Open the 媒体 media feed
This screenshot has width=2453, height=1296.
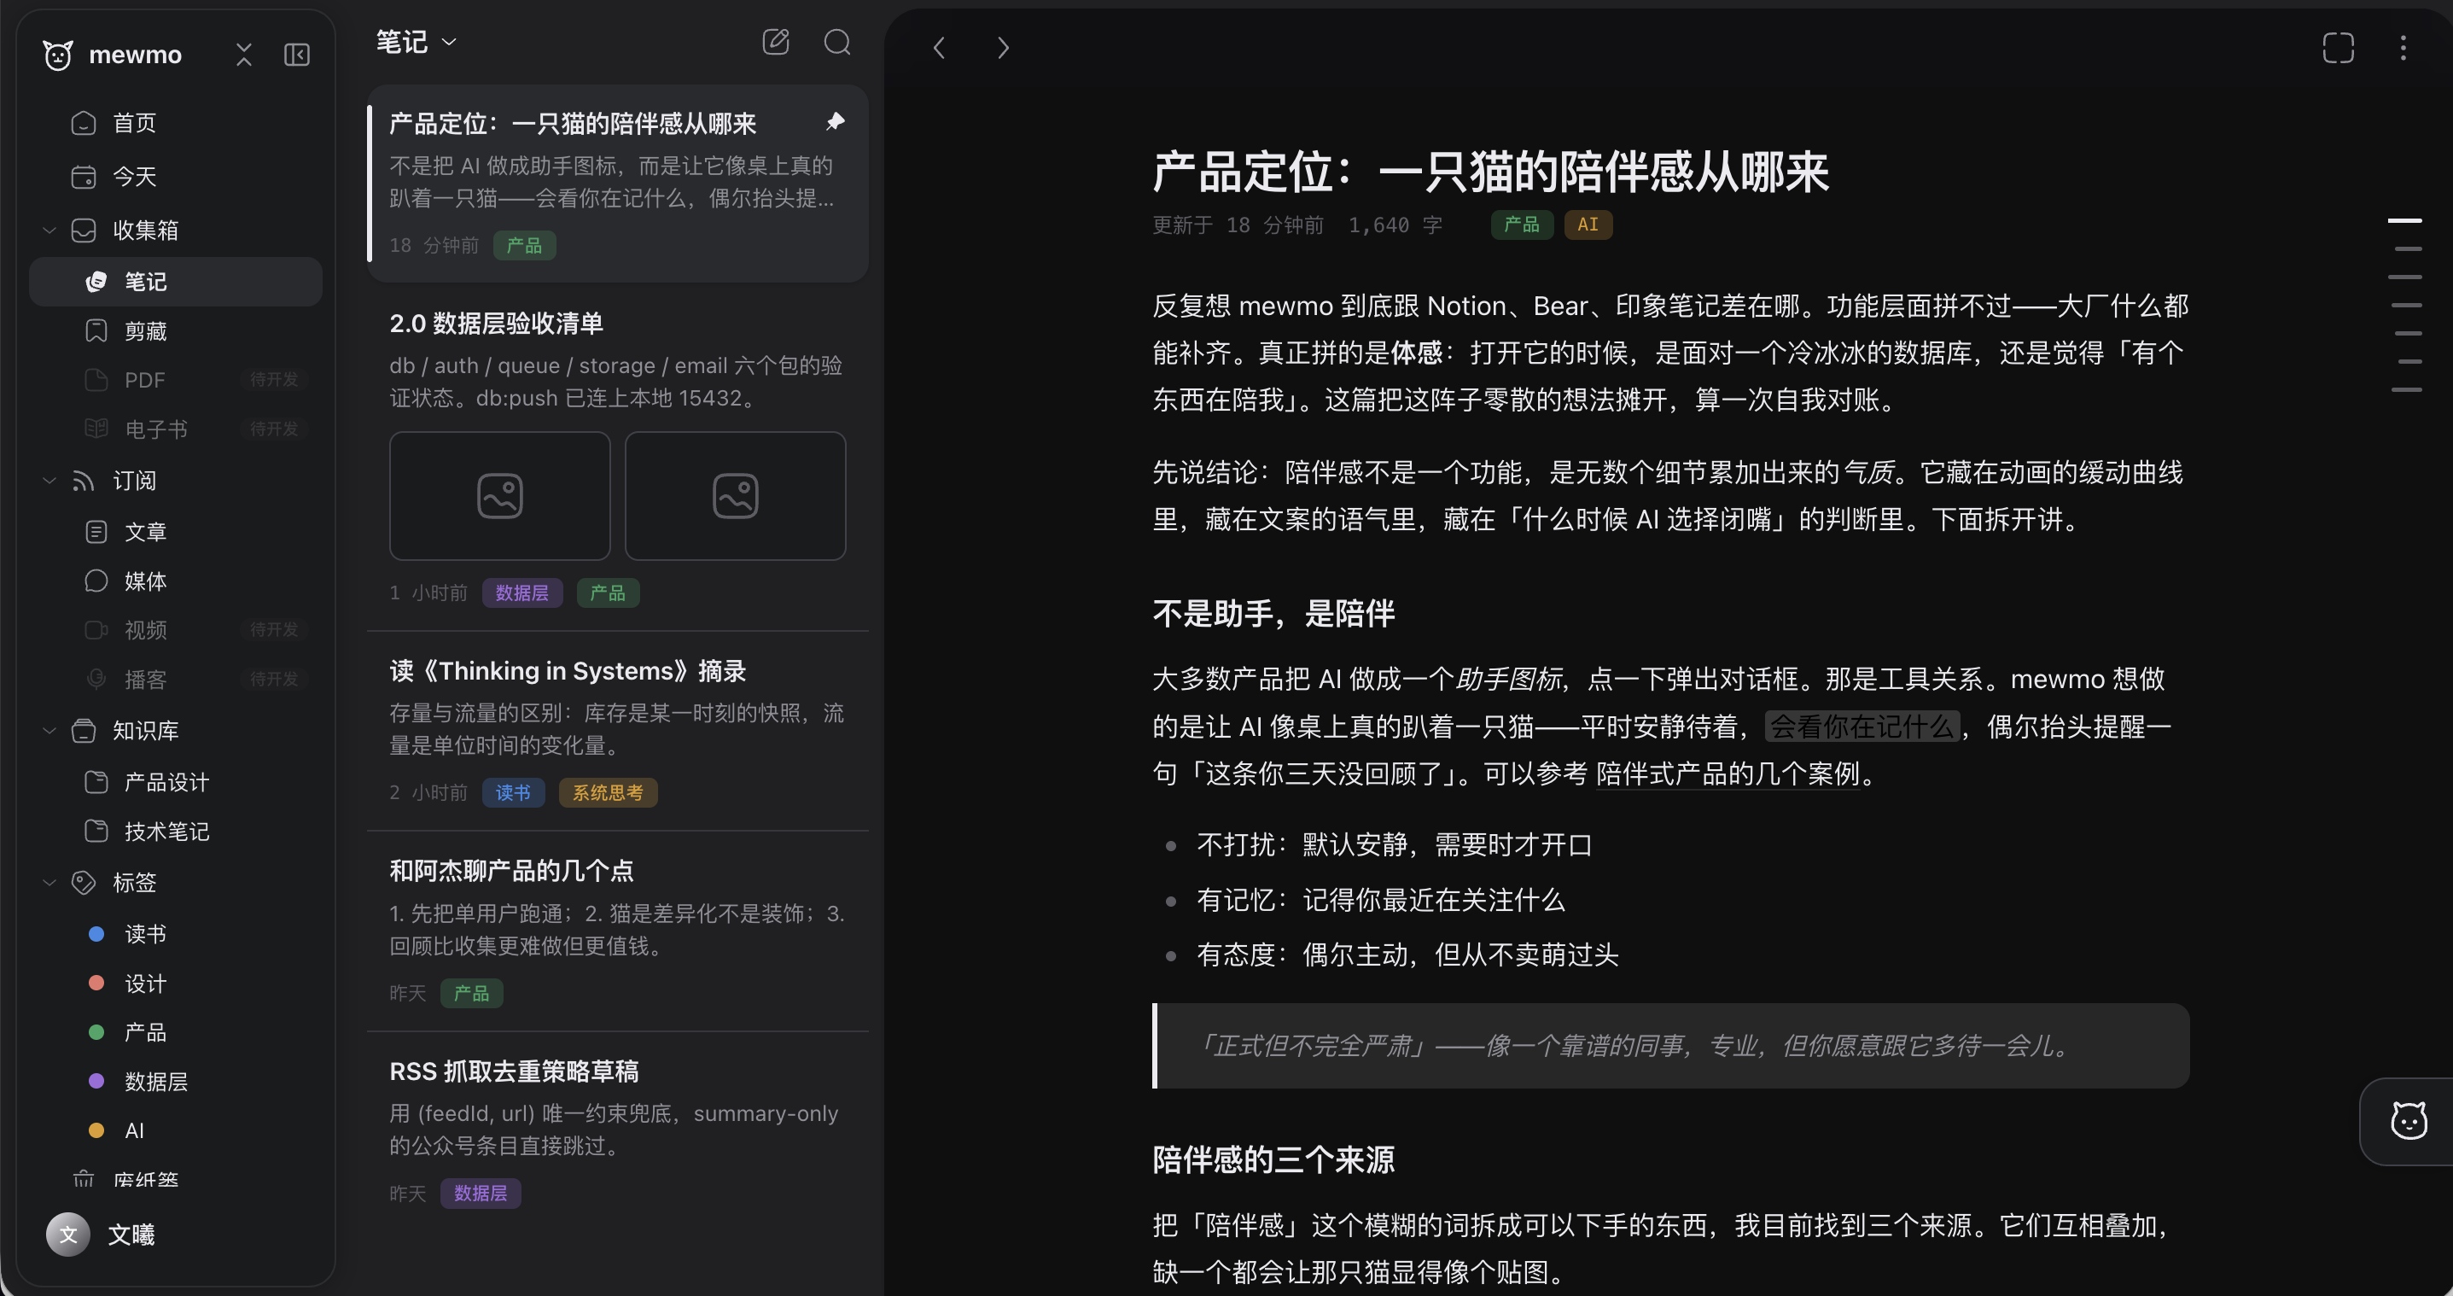pos(176,581)
